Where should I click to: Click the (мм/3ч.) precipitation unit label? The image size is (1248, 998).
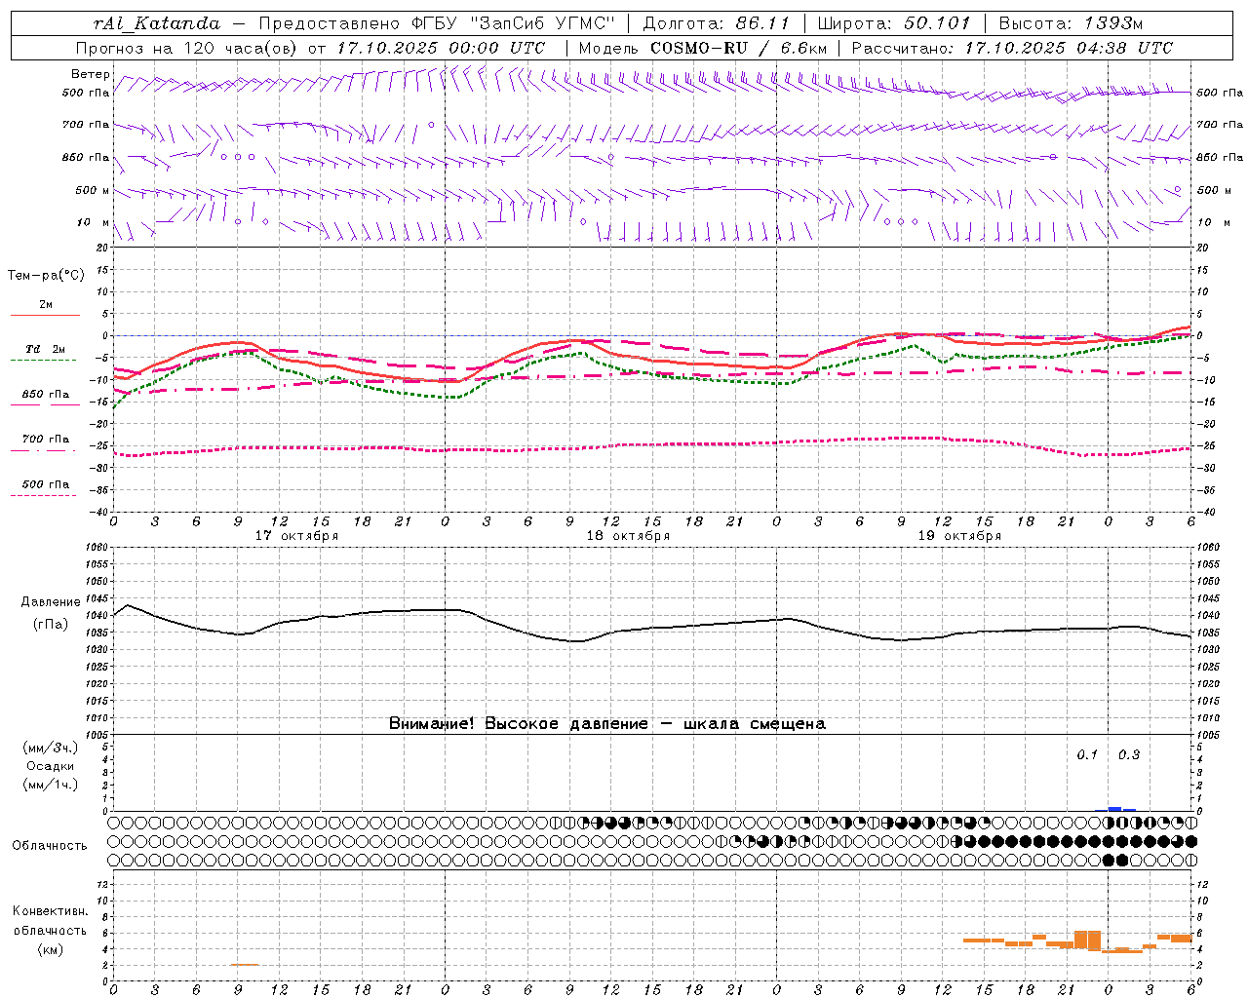point(49,748)
